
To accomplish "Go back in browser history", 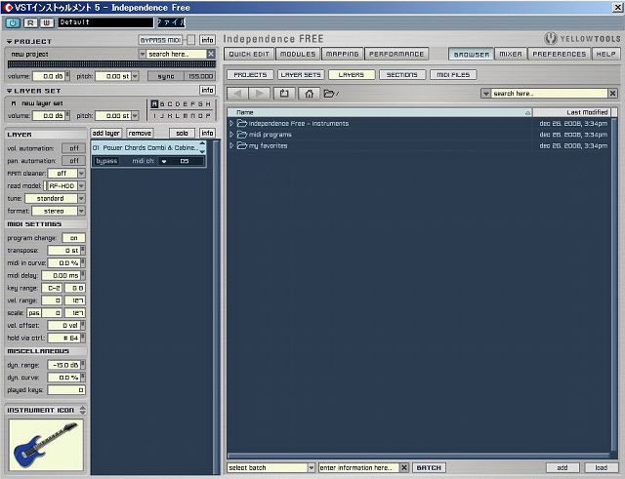I will click(x=237, y=94).
